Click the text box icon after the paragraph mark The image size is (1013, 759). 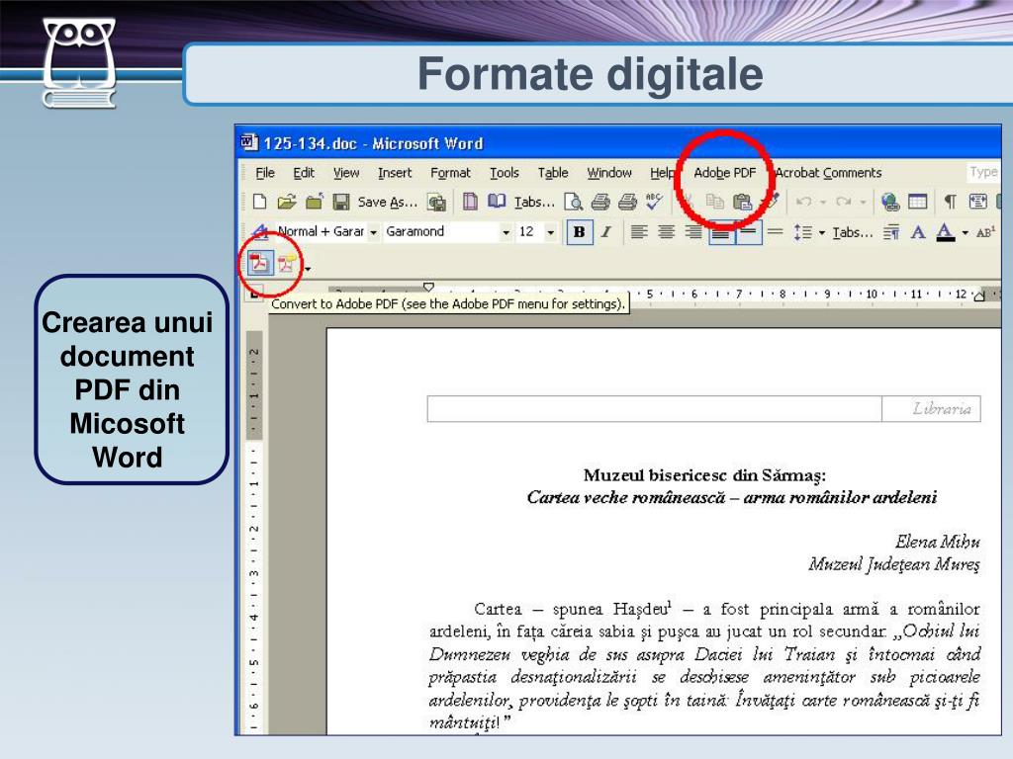coord(977,202)
